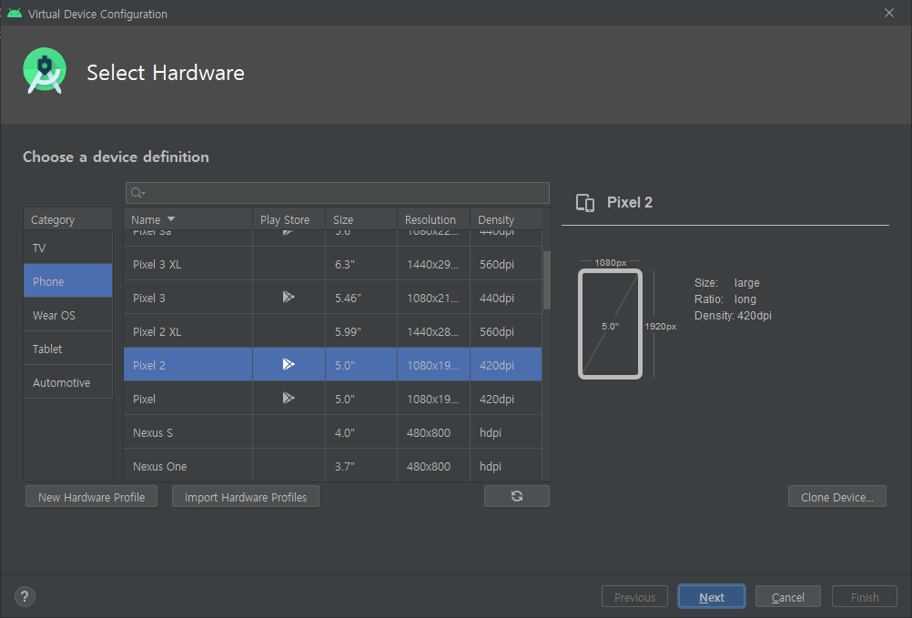Viewport: 912px width, 618px height.
Task: Click the refresh device list icon button
Action: click(x=516, y=496)
